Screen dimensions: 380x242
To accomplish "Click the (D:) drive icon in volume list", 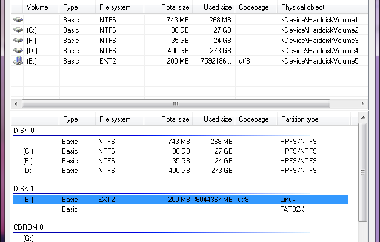I will point(18,51).
